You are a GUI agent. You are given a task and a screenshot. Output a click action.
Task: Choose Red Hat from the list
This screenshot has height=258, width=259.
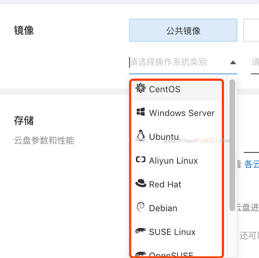[x=165, y=184]
